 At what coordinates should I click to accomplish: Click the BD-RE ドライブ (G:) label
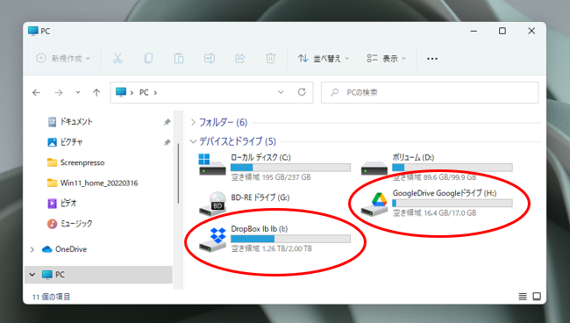[260, 197]
